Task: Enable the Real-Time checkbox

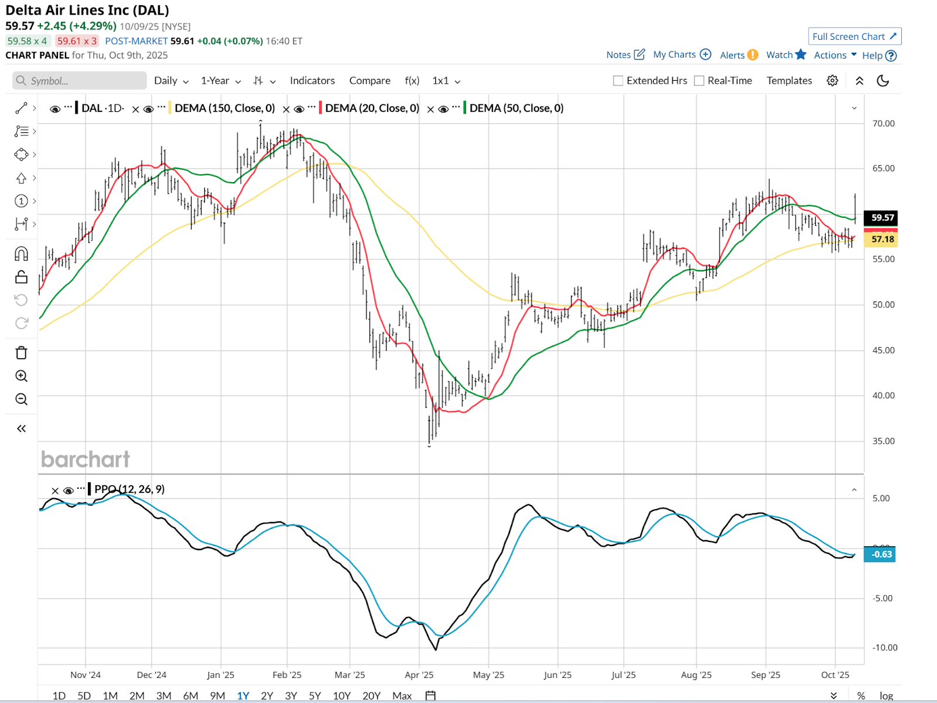Action: tap(699, 81)
